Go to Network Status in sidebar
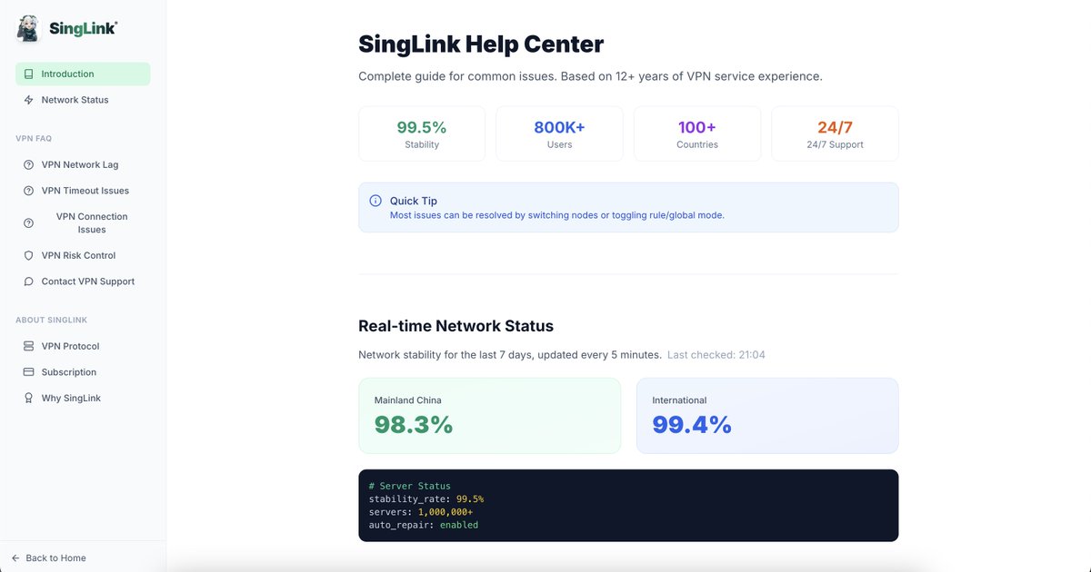The width and height of the screenshot is (1091, 572). [83, 100]
